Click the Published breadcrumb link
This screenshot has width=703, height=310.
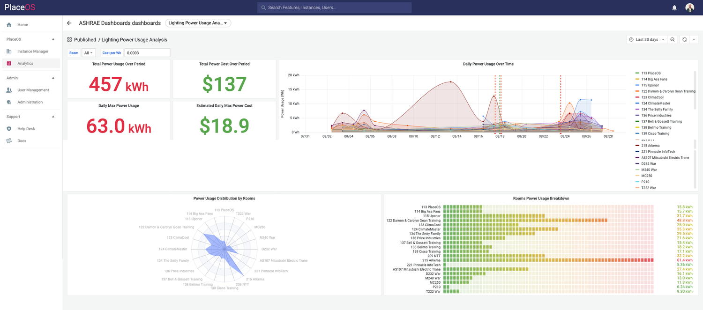pyautogui.click(x=85, y=40)
